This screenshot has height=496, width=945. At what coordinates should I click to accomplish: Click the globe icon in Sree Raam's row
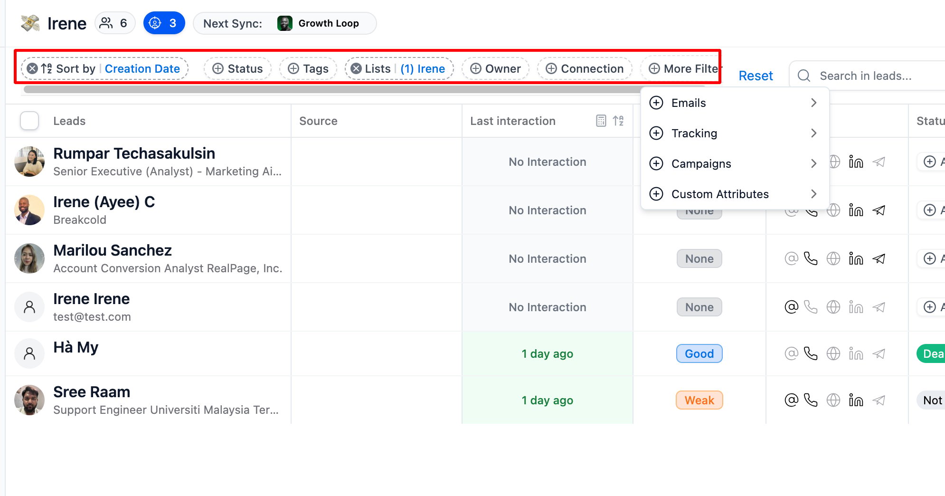click(x=833, y=401)
